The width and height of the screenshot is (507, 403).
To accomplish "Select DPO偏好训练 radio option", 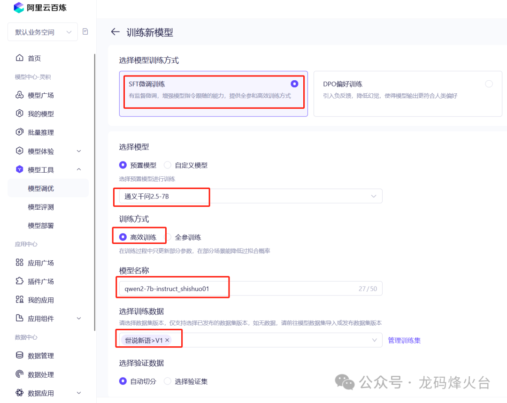I will 489,84.
